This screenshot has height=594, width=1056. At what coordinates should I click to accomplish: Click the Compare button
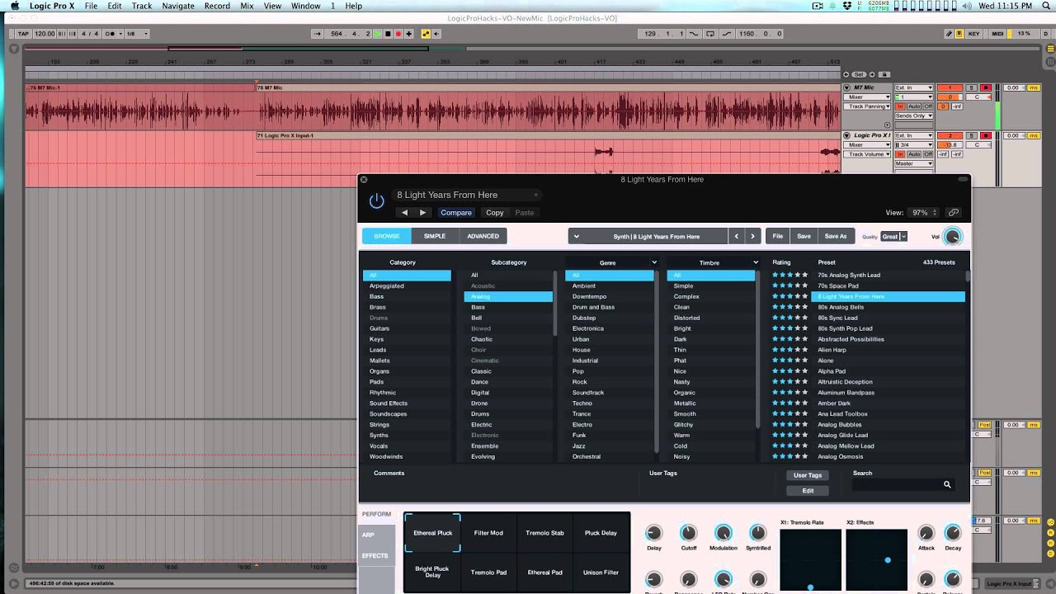(455, 213)
